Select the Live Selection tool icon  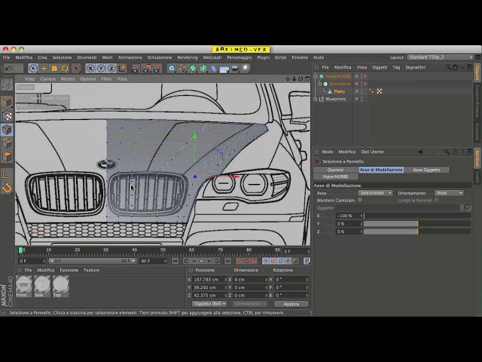pos(33,69)
